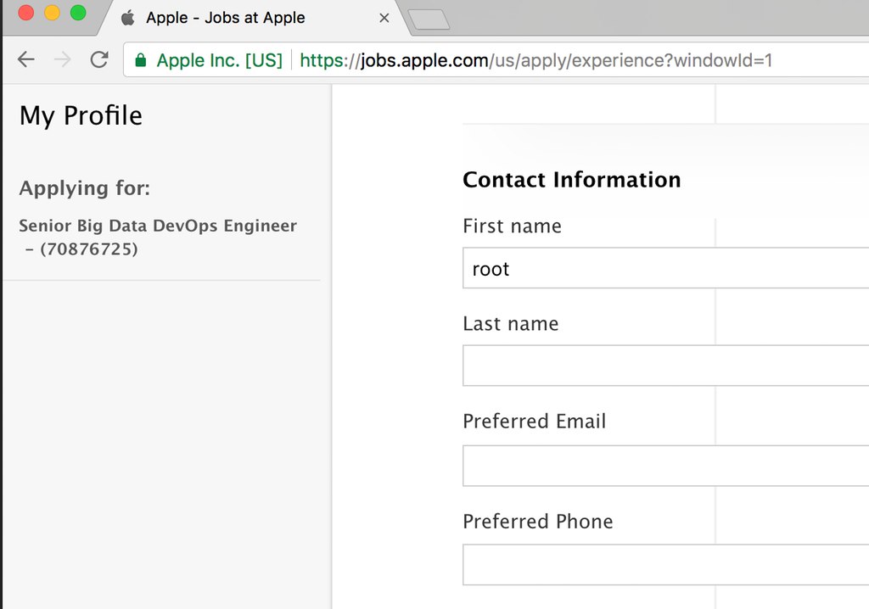Click the red close window button

(x=26, y=12)
